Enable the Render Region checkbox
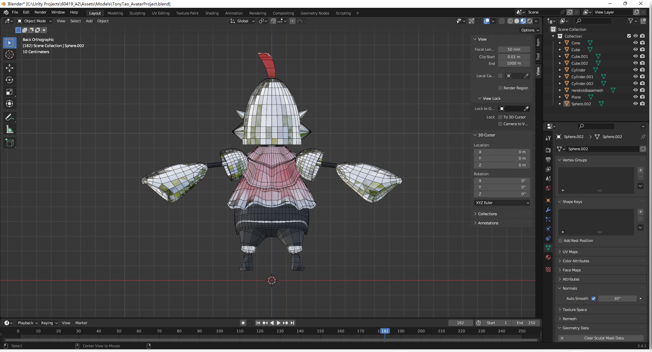 [x=500, y=88]
